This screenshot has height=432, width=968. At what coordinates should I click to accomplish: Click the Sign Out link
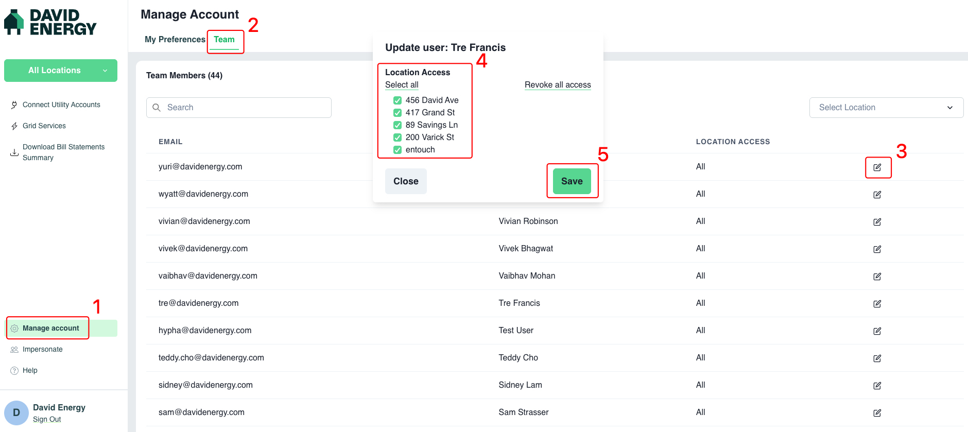47,420
